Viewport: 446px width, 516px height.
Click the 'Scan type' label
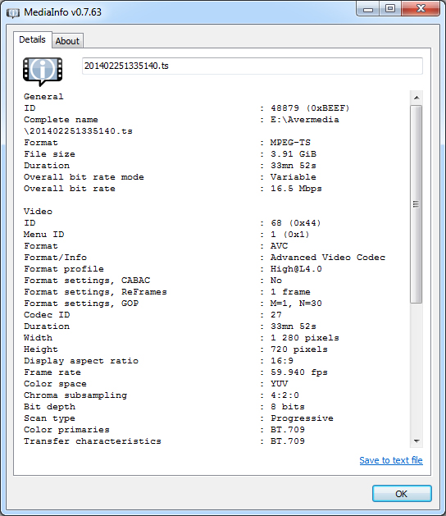[x=49, y=418]
